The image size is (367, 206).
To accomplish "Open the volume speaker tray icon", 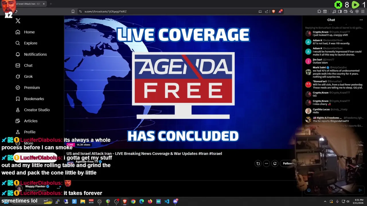I will pos(348,201).
